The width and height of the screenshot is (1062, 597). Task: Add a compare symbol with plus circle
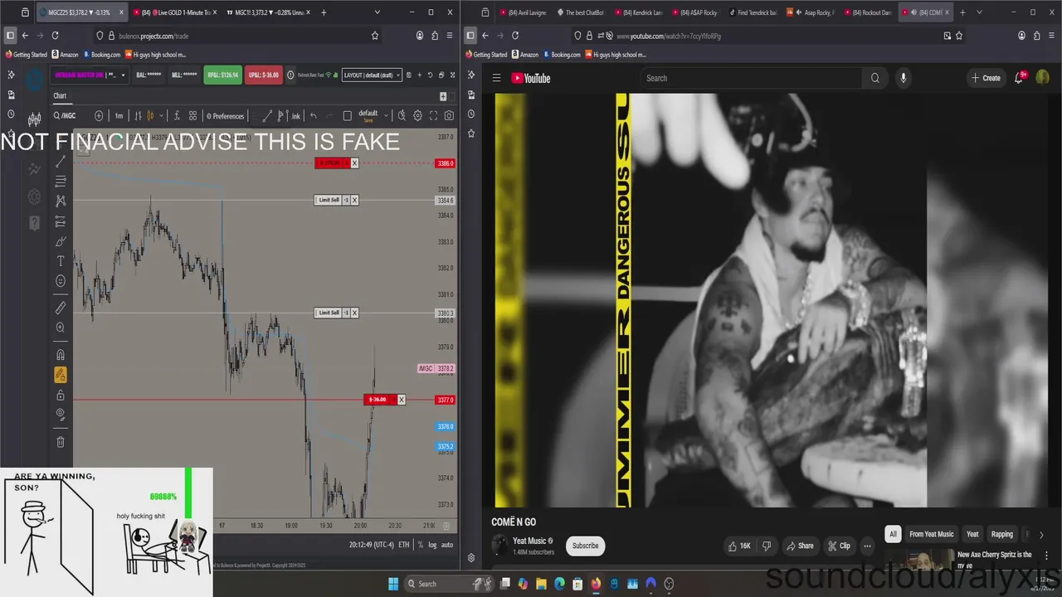point(99,116)
